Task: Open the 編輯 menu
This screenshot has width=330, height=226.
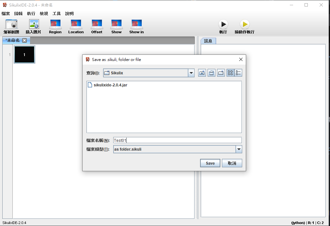Action: [x=18, y=13]
